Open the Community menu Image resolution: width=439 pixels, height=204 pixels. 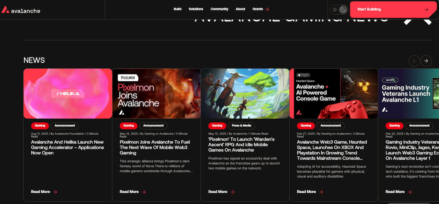pyautogui.click(x=219, y=9)
